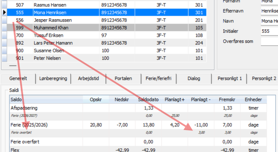278x152 pixels.
Task: Open the Arbejdstid tab
Action: [x=88, y=79]
